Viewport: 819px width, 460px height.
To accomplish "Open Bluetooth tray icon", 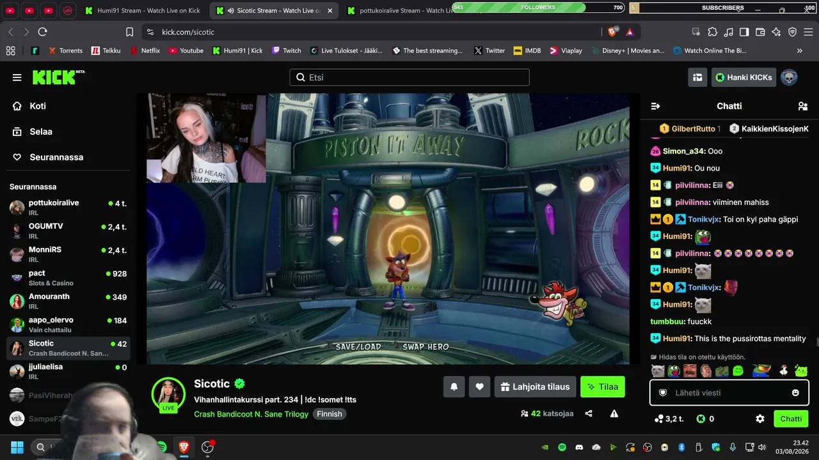I will pyautogui.click(x=681, y=447).
